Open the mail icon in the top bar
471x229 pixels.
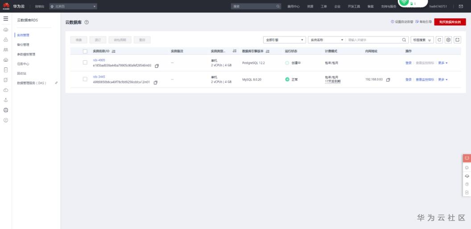(461, 6)
